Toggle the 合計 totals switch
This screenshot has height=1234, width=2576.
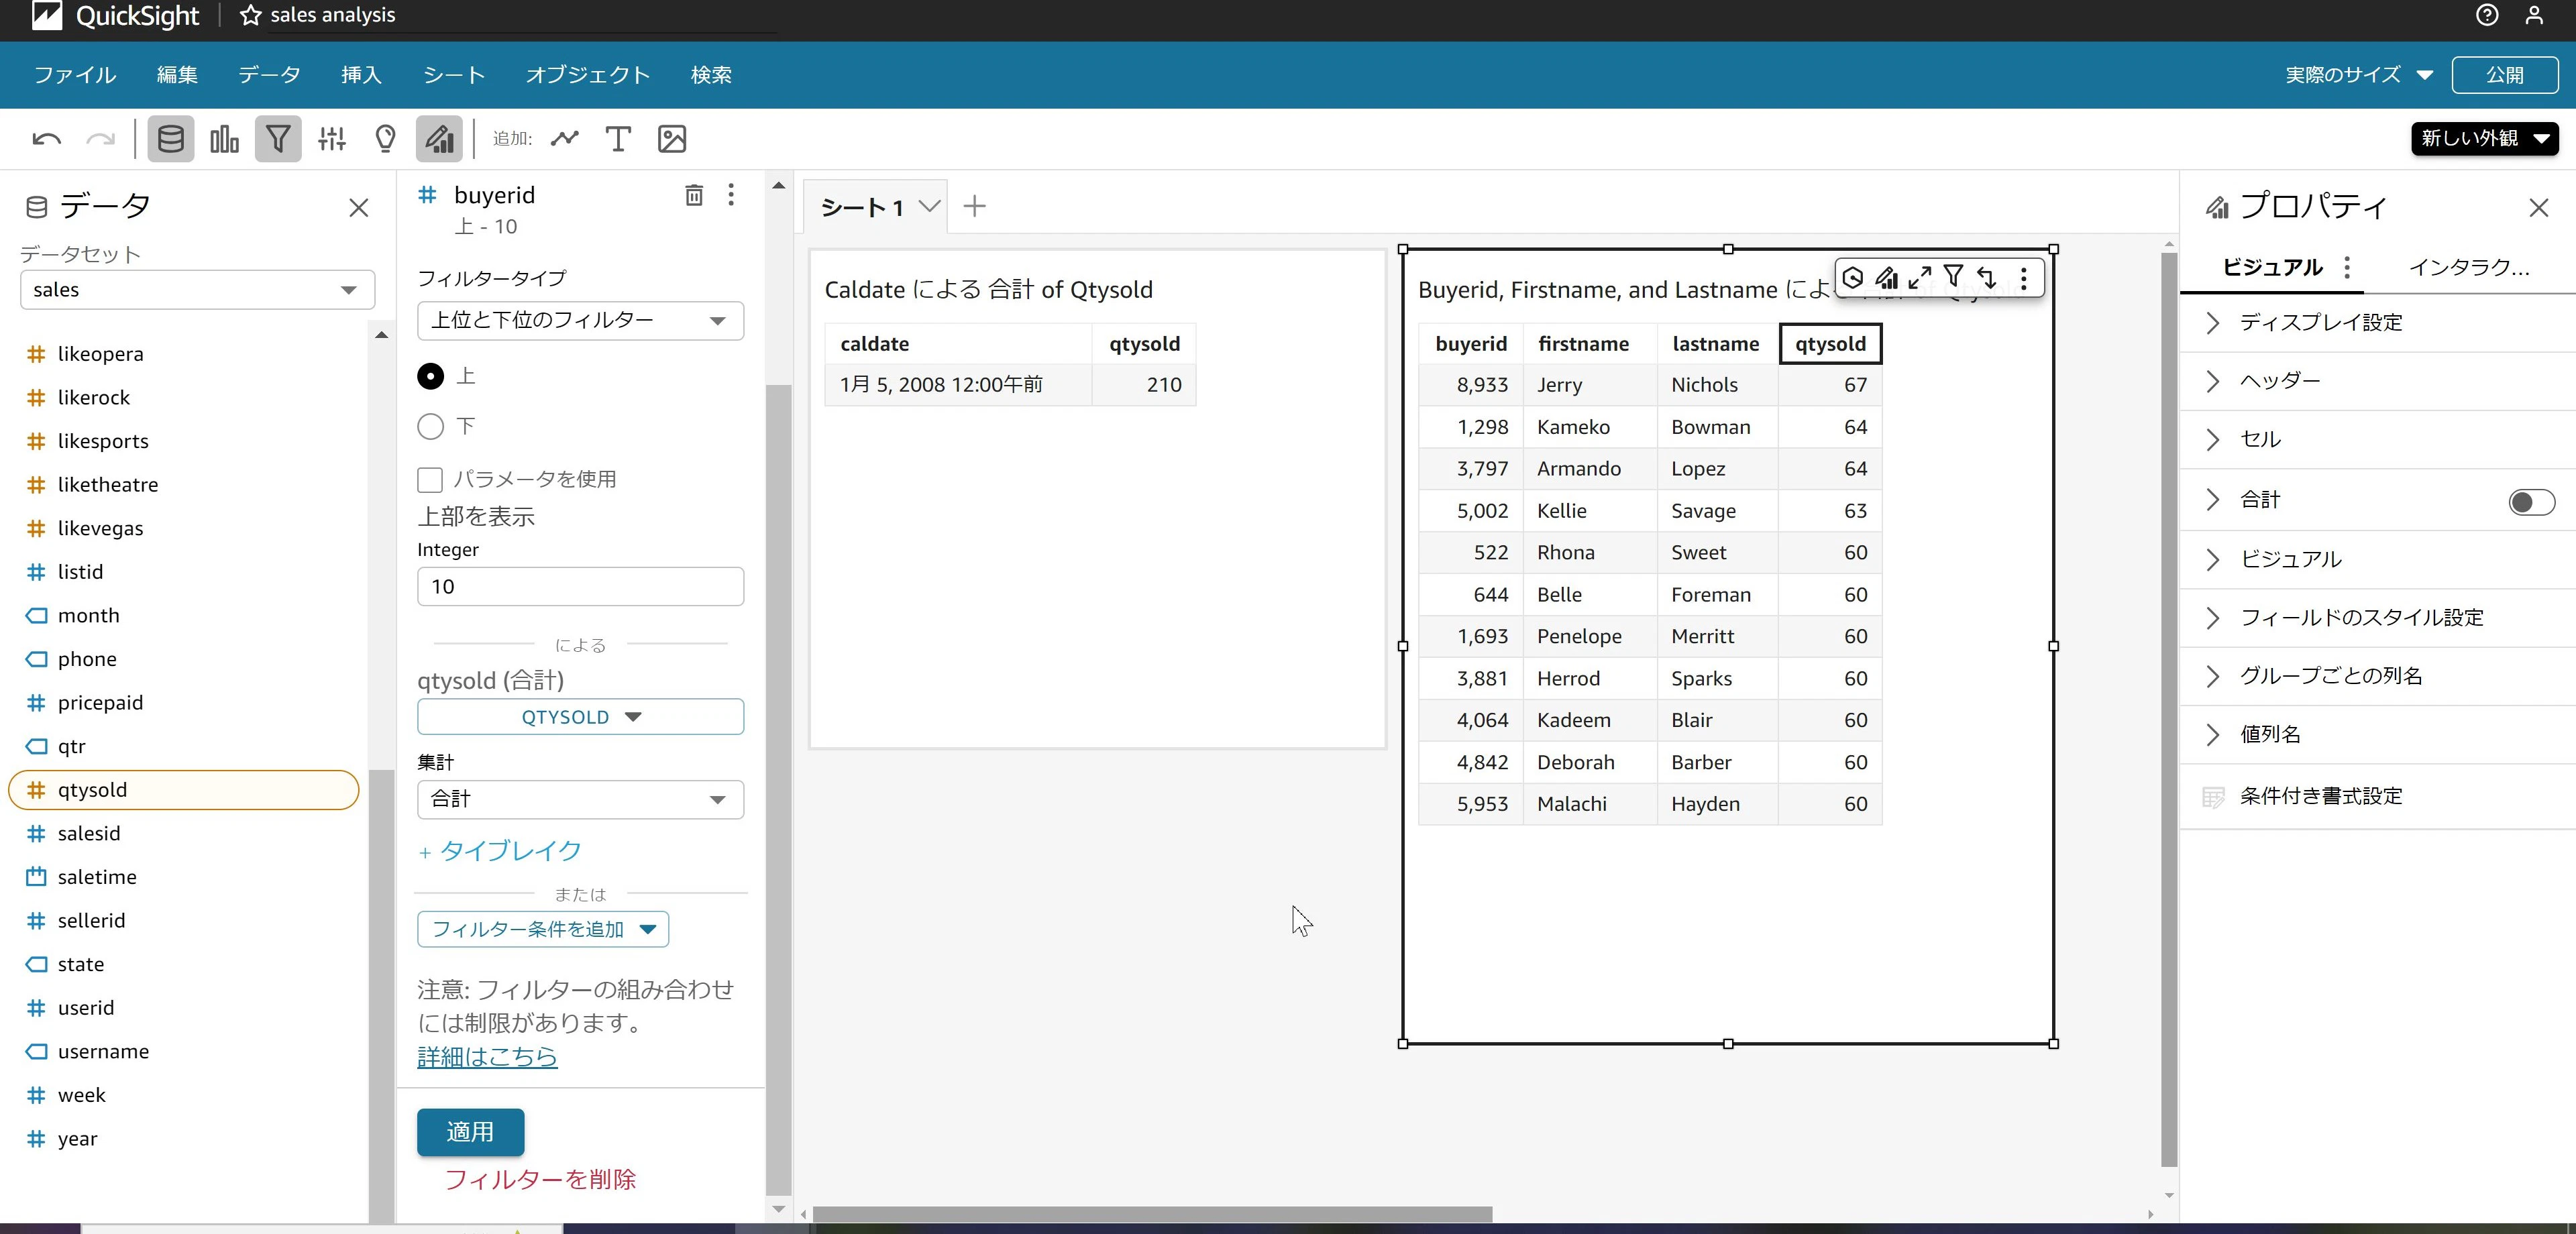2531,501
